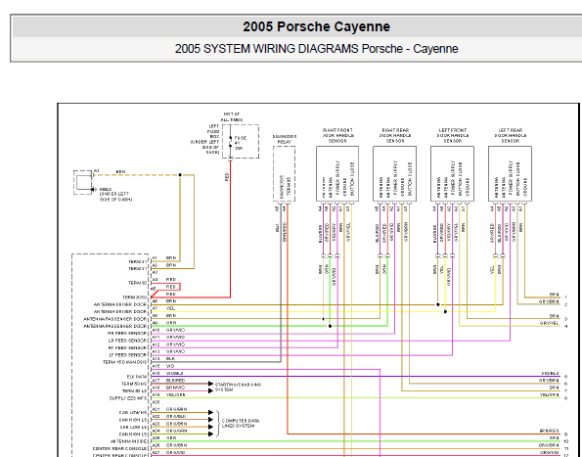This screenshot has width=582, height=457.
Task: Click the 'RR FEED SENSOR' label
Action: [x=127, y=334]
